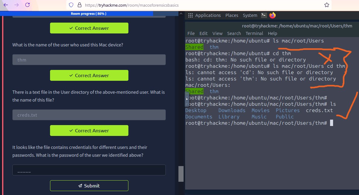Screen dimensions: 359x195
Task: Click terminal window title text
Action: (297, 26)
